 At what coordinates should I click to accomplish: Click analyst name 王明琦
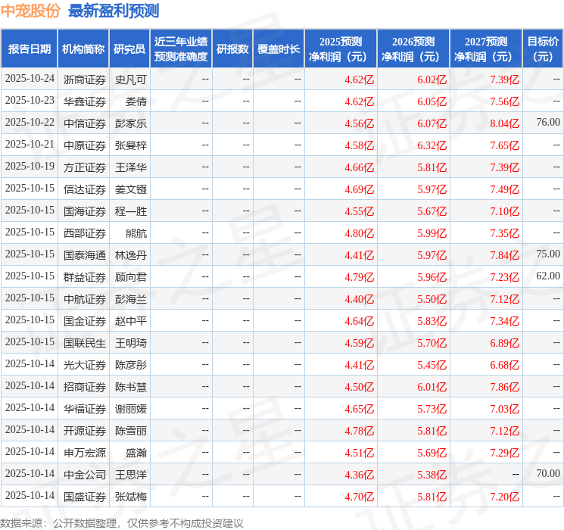tap(131, 343)
